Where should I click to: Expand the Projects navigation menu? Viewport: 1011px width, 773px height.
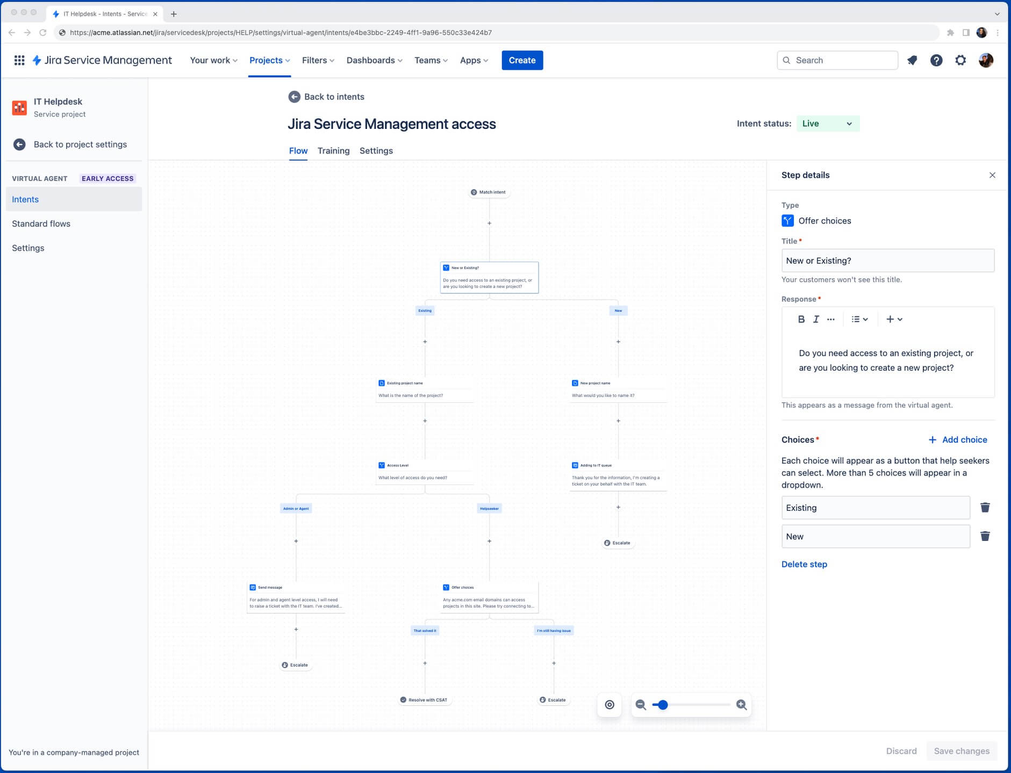[269, 60]
